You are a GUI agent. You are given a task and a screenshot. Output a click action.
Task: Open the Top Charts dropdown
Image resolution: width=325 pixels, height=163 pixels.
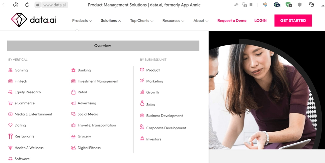click(x=141, y=21)
